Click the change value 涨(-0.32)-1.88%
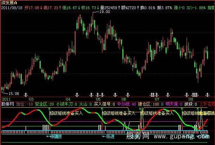Image resolution: width=215 pixels, height=145 pixels. 190,8
